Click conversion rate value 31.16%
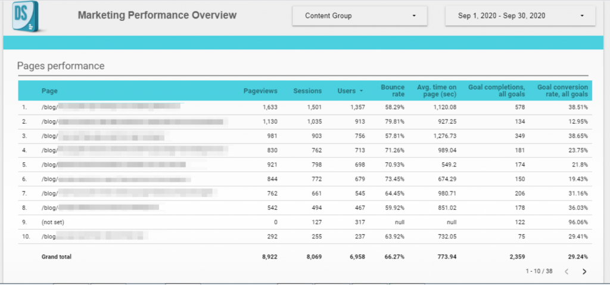The width and height of the screenshot is (610, 286). pyautogui.click(x=577, y=194)
